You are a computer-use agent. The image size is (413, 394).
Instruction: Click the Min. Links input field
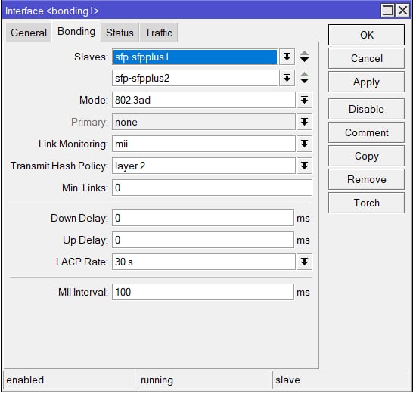point(212,188)
